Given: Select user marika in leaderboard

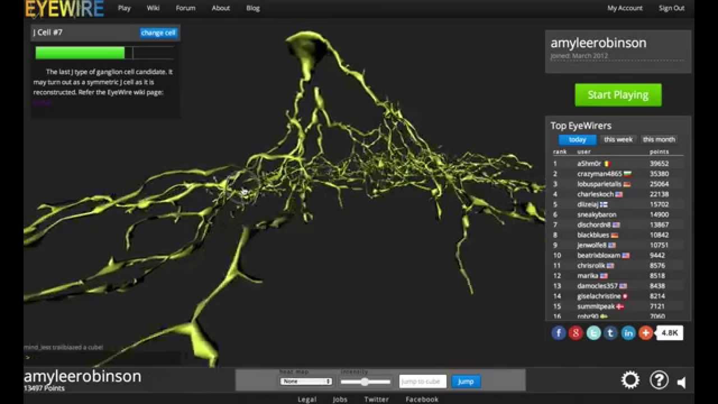Looking at the screenshot, I should [587, 276].
